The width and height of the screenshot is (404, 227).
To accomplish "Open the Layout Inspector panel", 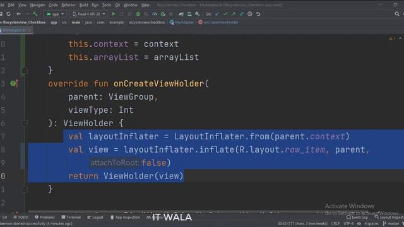I will click(389, 218).
